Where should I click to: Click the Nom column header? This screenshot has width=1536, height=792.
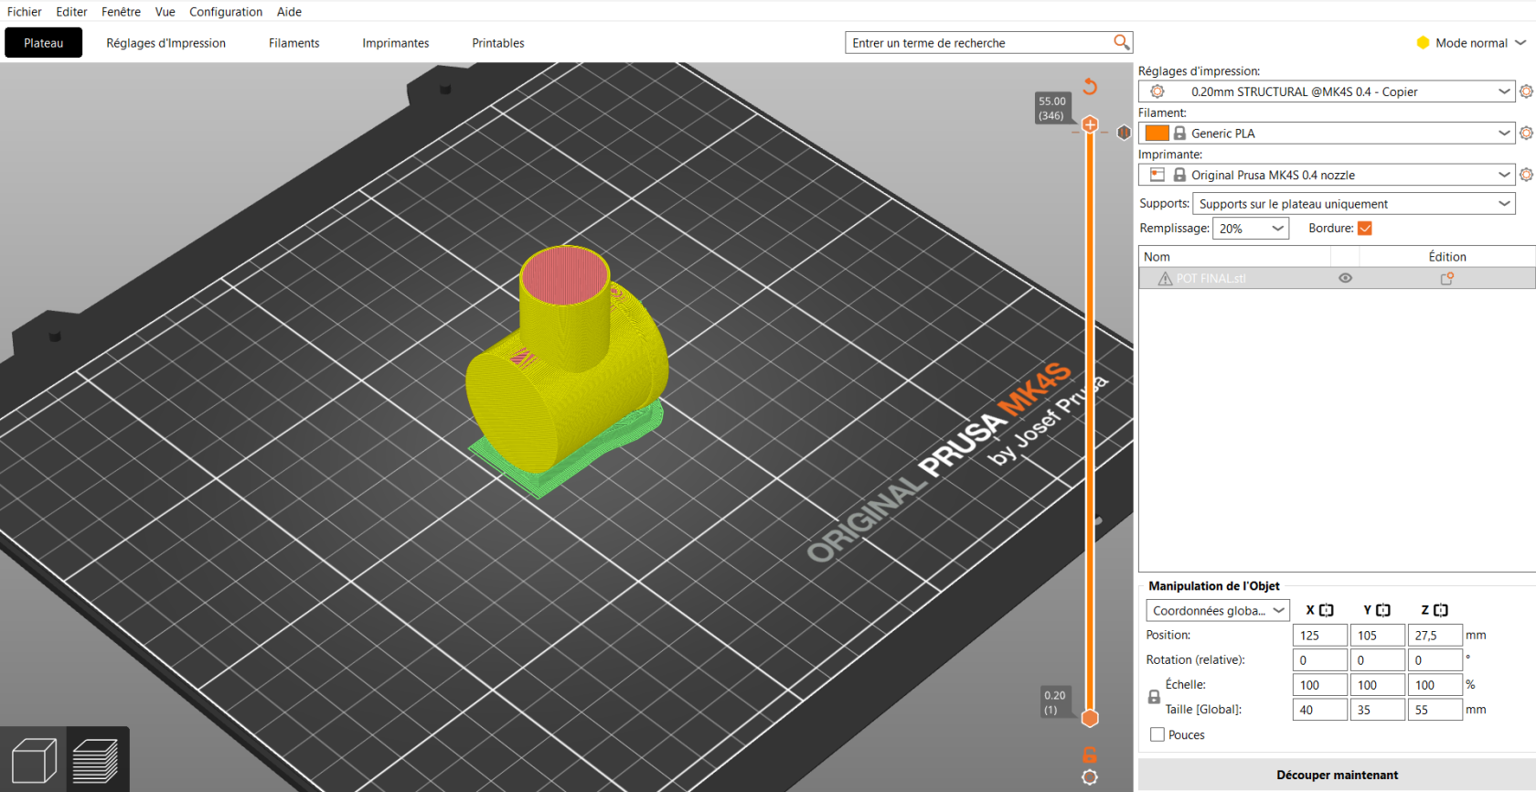pos(1157,257)
